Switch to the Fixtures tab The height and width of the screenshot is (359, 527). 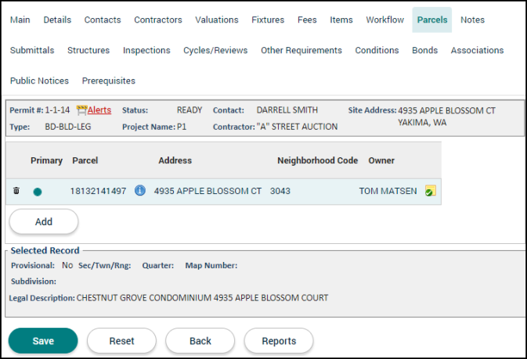[x=268, y=20]
